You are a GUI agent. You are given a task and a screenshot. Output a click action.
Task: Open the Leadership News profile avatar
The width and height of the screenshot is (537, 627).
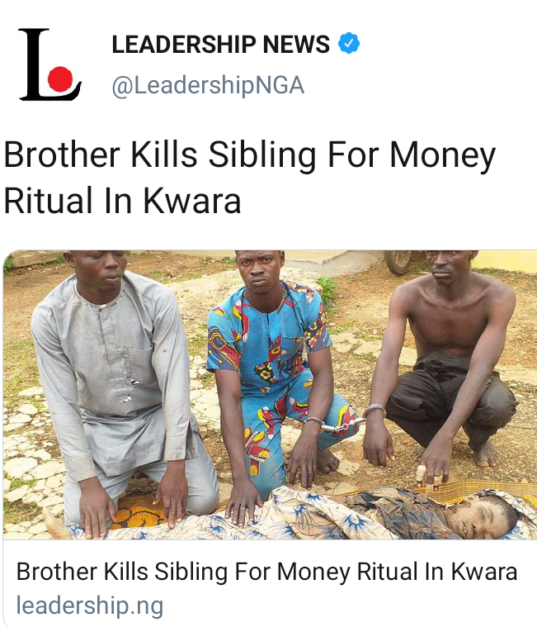tap(50, 64)
